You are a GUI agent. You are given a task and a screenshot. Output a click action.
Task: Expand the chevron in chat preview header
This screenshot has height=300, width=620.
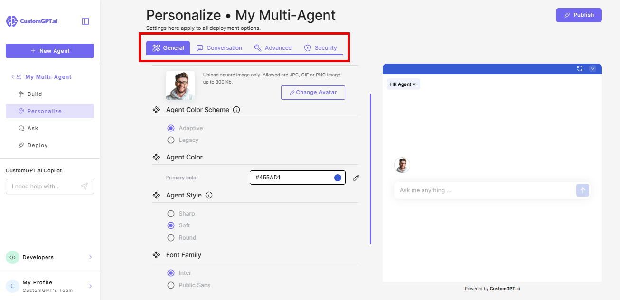pyautogui.click(x=592, y=68)
